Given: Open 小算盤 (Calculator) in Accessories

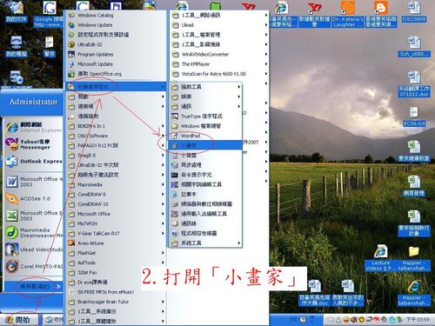Looking at the screenshot, I should point(205,156).
